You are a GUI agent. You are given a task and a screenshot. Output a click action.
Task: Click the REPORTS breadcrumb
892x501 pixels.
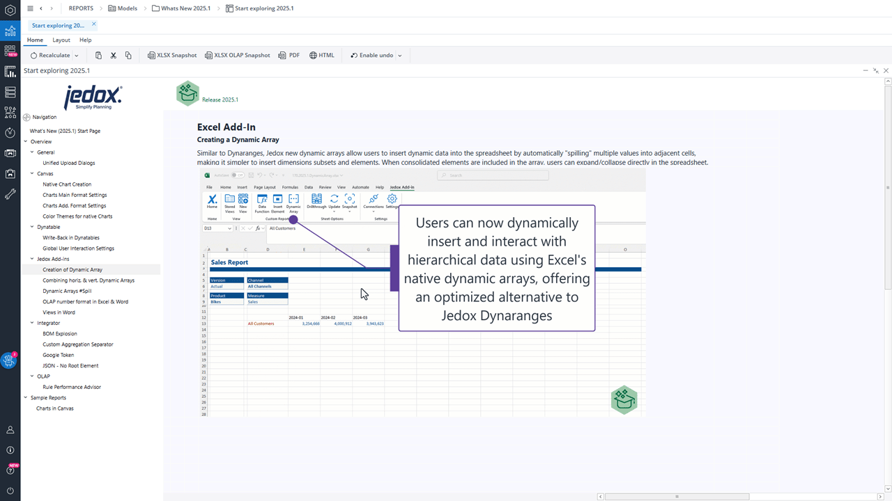click(81, 8)
